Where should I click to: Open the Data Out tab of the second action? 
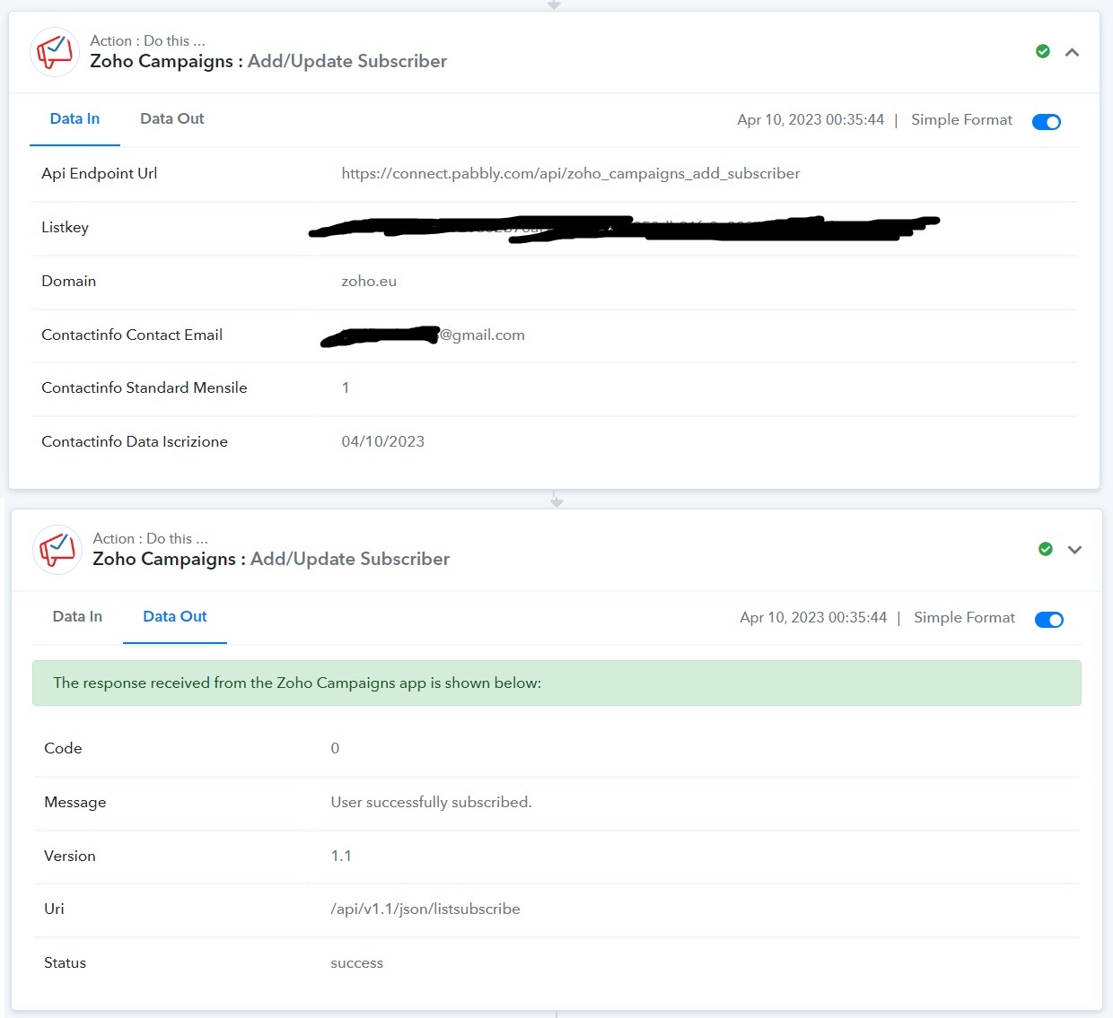[x=175, y=616]
